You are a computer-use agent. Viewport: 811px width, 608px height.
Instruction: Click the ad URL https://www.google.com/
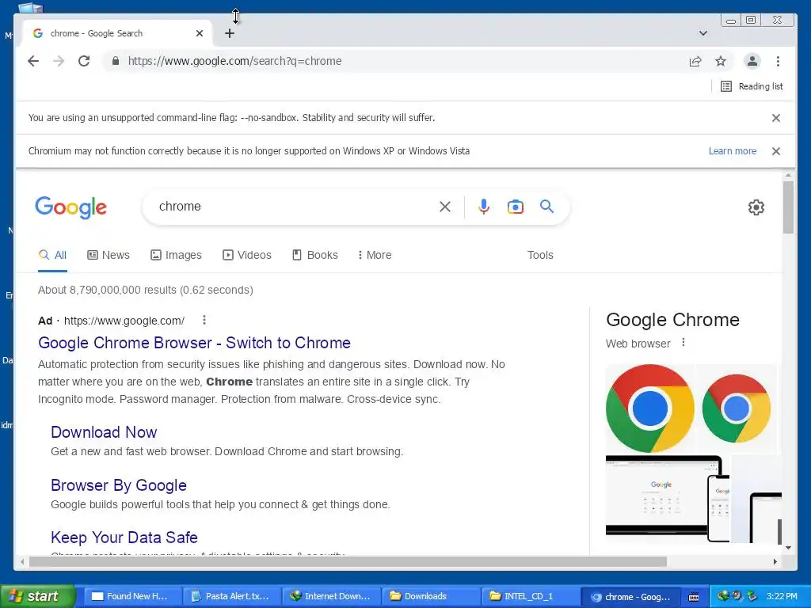coord(124,321)
